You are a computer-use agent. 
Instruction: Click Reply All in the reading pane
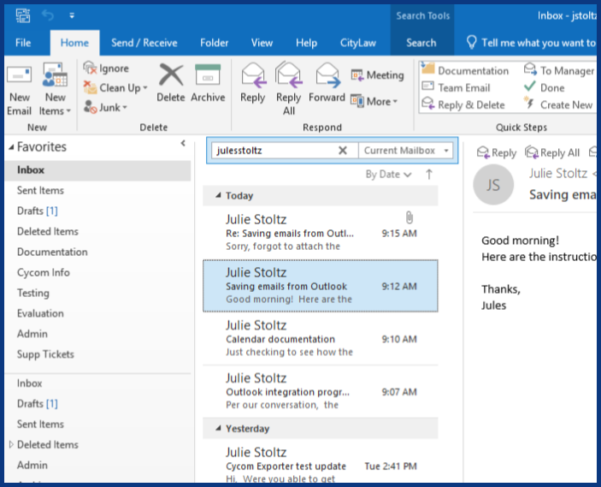552,152
